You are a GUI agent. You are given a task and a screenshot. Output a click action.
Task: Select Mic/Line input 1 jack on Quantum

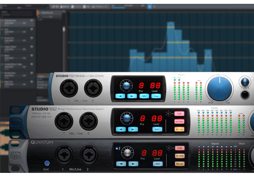coord(64,155)
